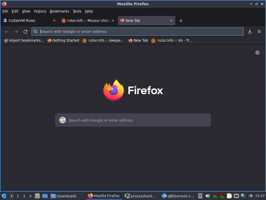This screenshot has height=200, width=266.
Task: Open the Bookmarks menu
Action: pyautogui.click(x=59, y=11)
